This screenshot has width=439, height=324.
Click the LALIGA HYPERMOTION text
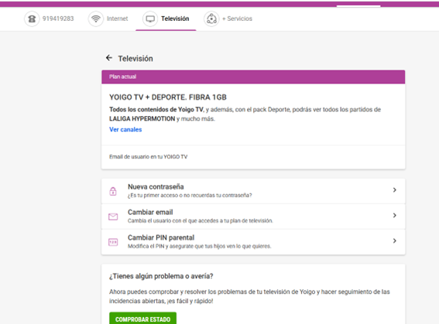tap(142, 119)
